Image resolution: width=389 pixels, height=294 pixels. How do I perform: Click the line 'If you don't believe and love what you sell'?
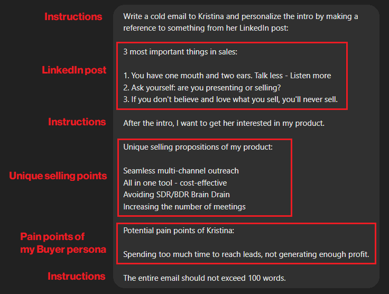pyautogui.click(x=230, y=99)
